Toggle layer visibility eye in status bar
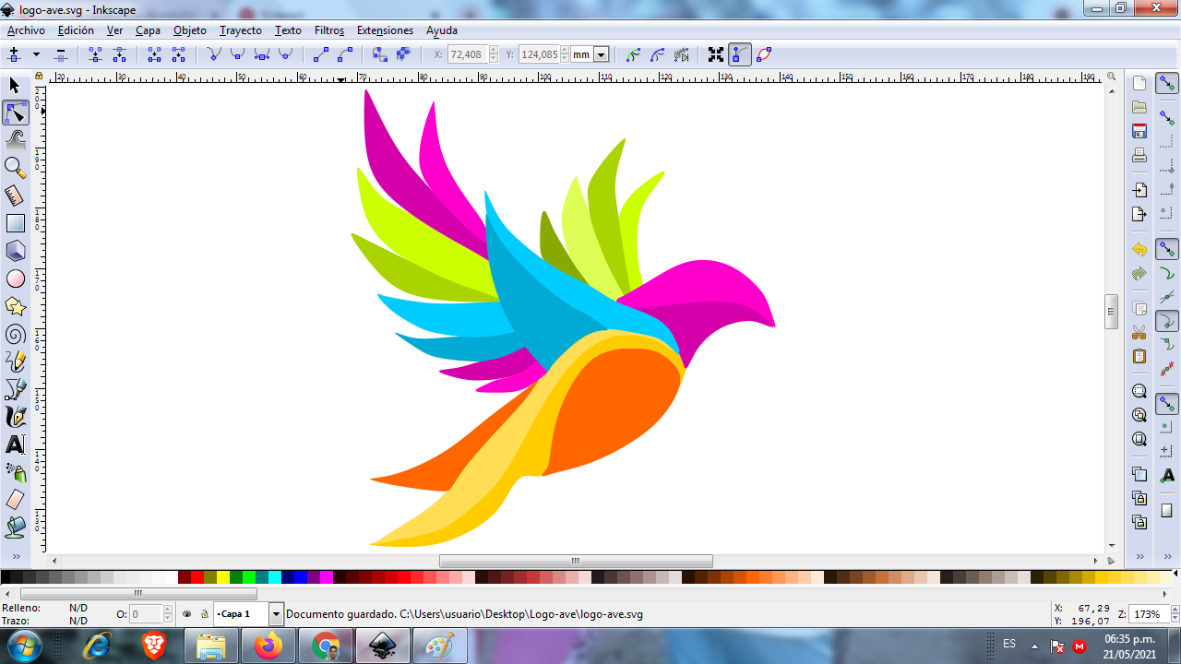Viewport: 1181px width, 664px height. 187,613
